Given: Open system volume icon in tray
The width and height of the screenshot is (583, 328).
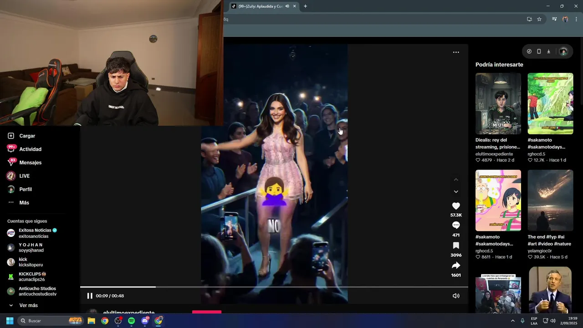Looking at the screenshot, I should tap(553, 321).
